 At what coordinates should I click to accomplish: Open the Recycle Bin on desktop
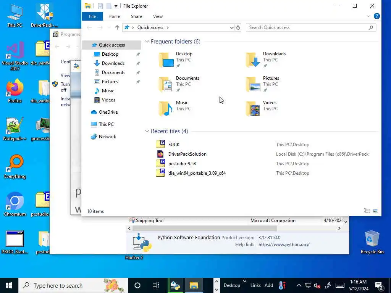[x=372, y=242]
